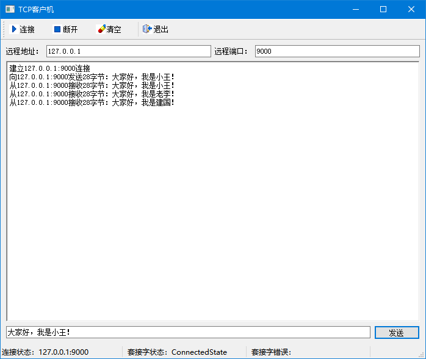Screen dimensions: 426x359
Task: Click the 清空 clear toolbar button
Action: point(109,29)
